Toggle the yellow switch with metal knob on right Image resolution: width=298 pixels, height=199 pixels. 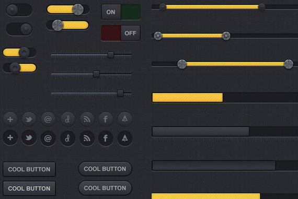(68, 9)
